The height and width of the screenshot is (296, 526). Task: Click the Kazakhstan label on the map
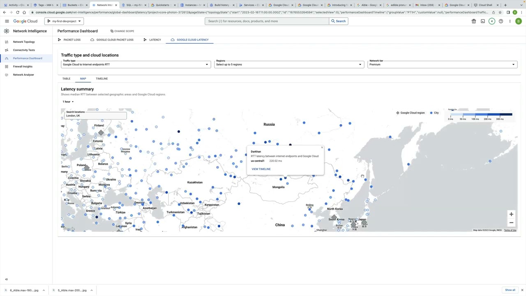(195, 182)
